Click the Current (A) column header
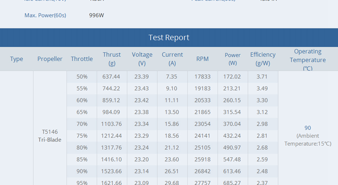The height and width of the screenshot is (185, 338). pyautogui.click(x=172, y=59)
